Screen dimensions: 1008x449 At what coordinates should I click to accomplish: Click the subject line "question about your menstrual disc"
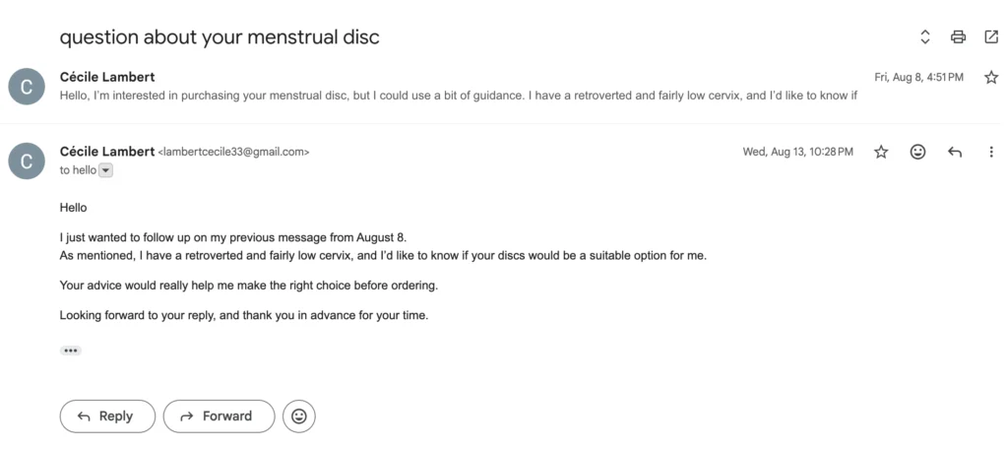[220, 37]
